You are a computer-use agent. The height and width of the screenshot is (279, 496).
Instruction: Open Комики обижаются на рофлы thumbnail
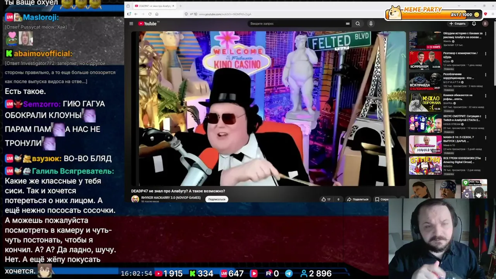[425, 102]
